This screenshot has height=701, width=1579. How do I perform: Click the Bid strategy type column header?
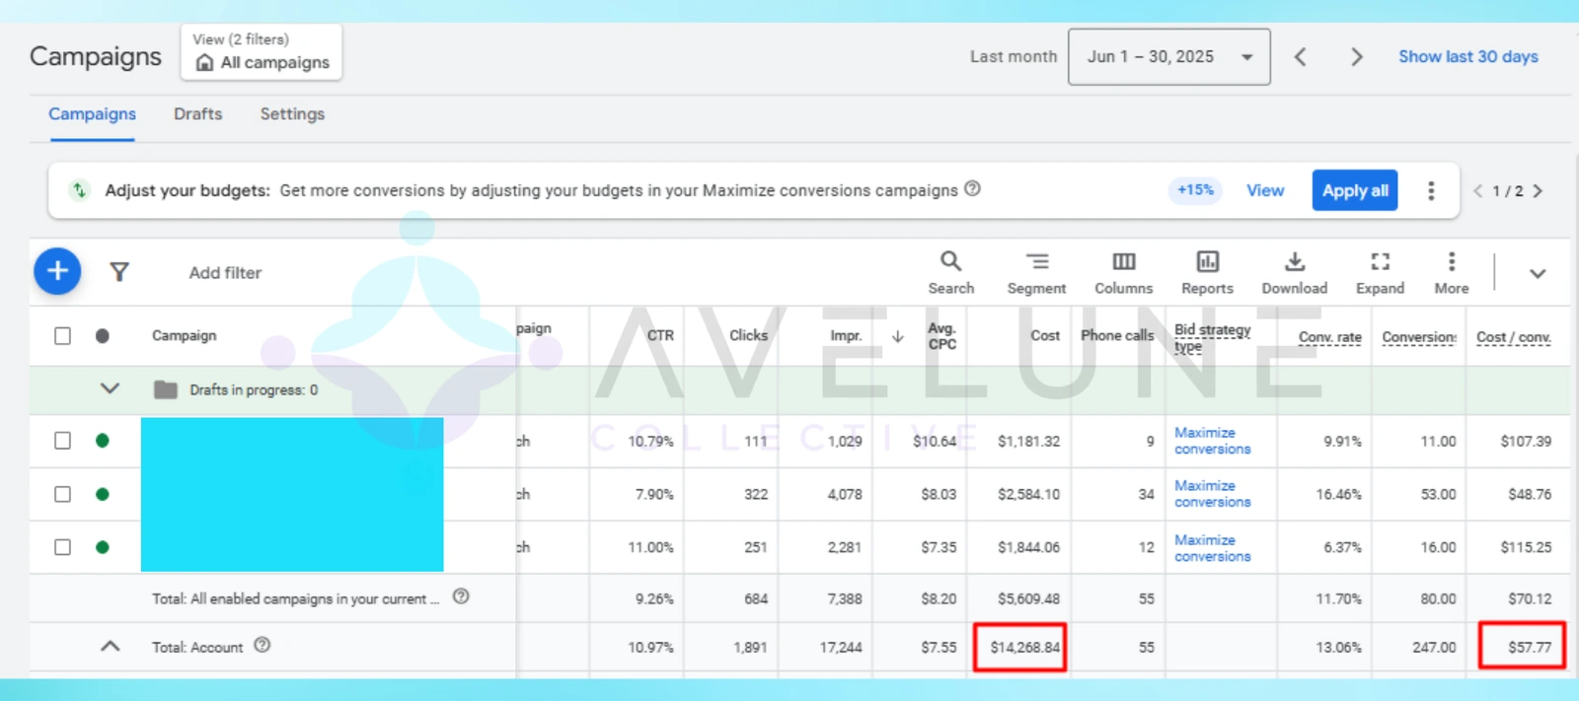pos(1212,337)
